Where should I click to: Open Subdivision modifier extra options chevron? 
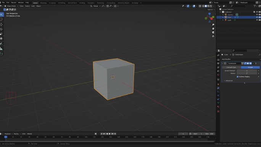(253, 63)
